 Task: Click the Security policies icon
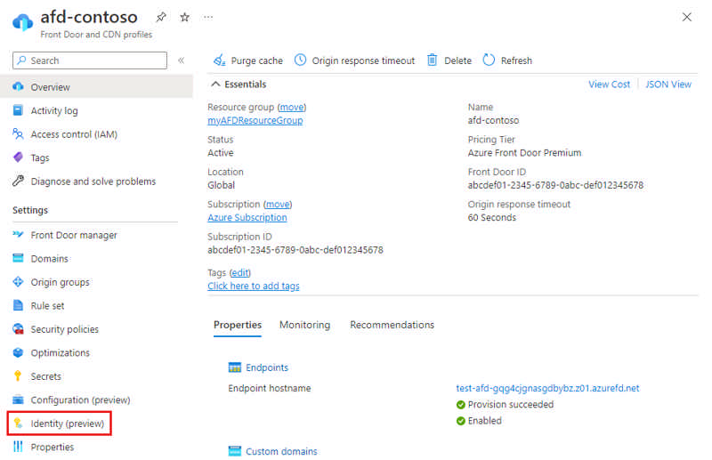18,329
